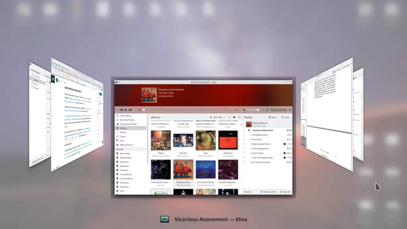407x229 pixels.
Task: Click the volume slider
Action: pyautogui.click(x=252, y=110)
